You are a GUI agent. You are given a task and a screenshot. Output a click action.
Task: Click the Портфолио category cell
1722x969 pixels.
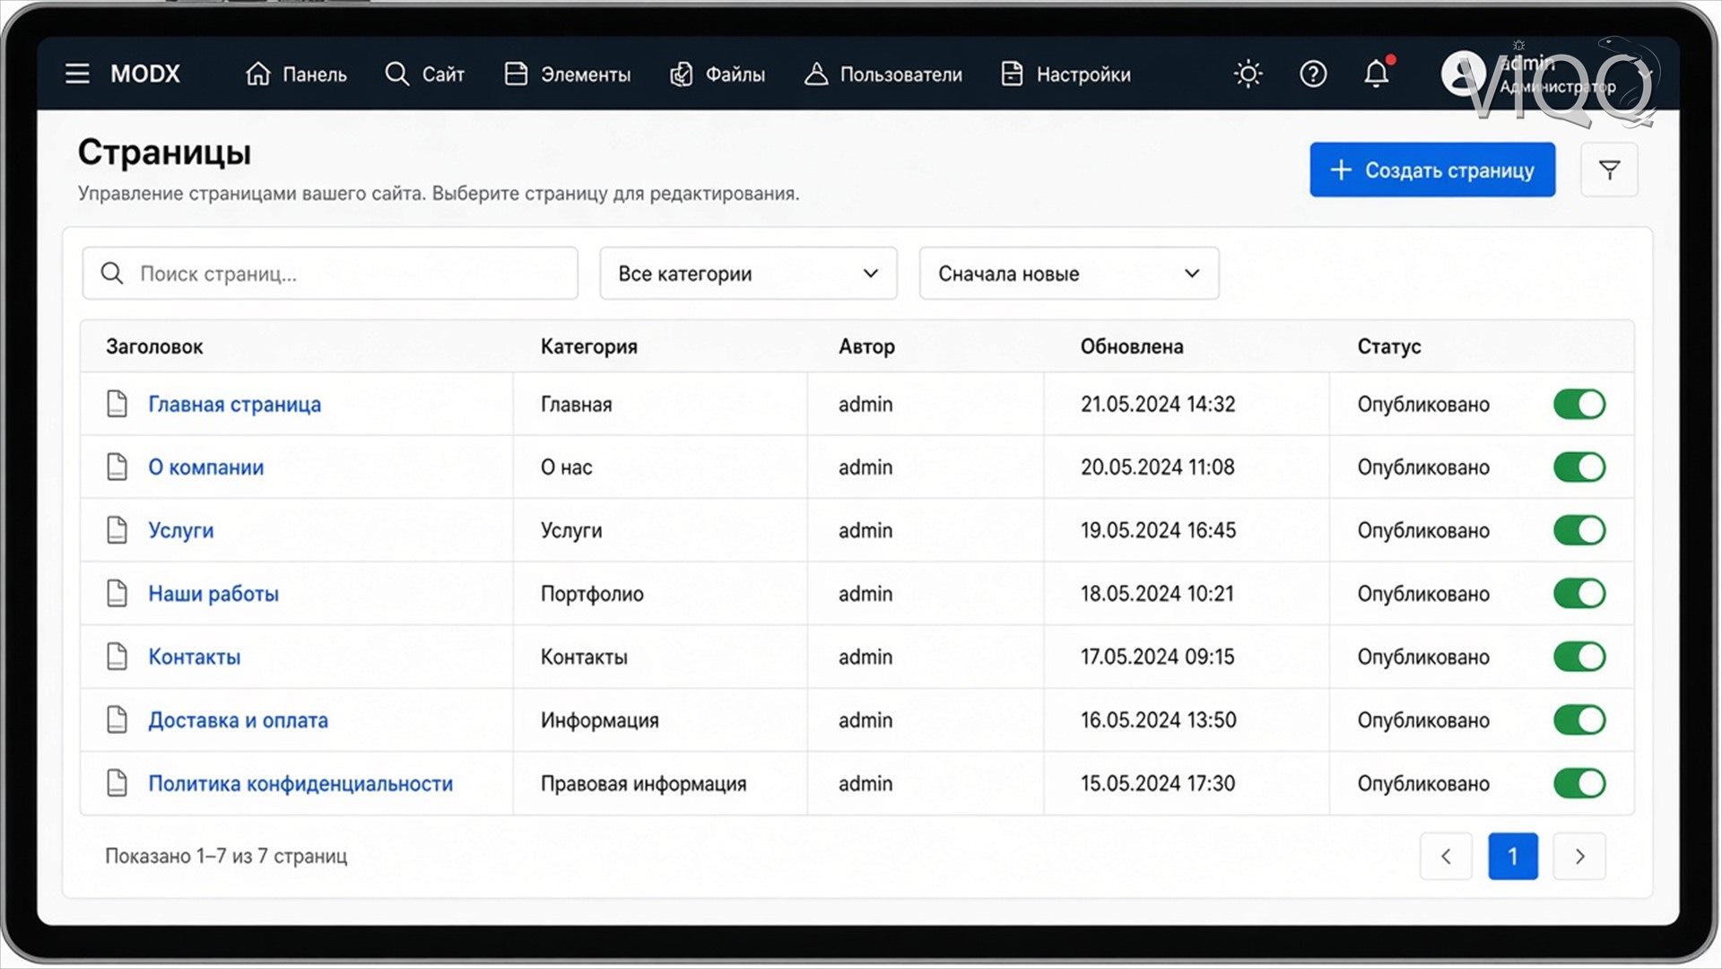(592, 593)
